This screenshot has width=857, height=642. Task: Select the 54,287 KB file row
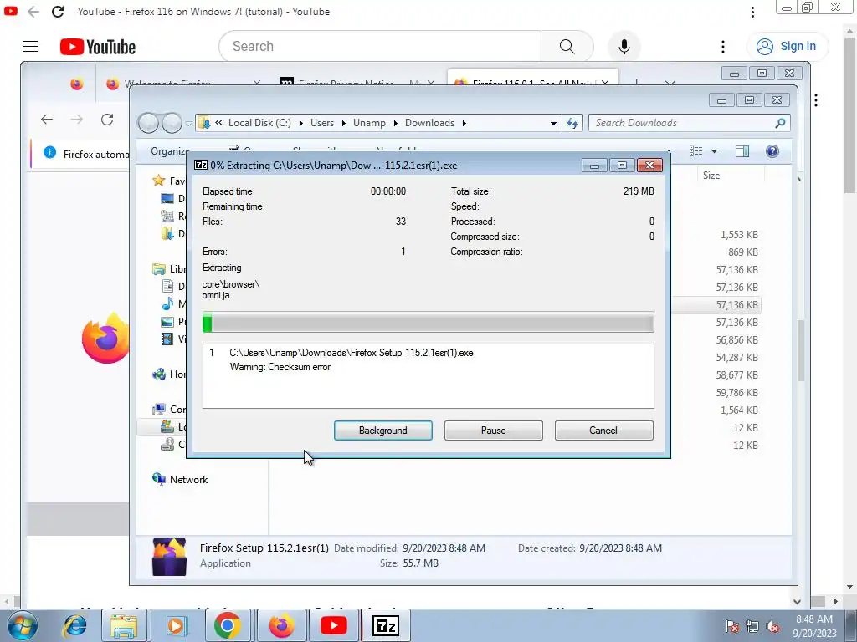[x=736, y=357]
